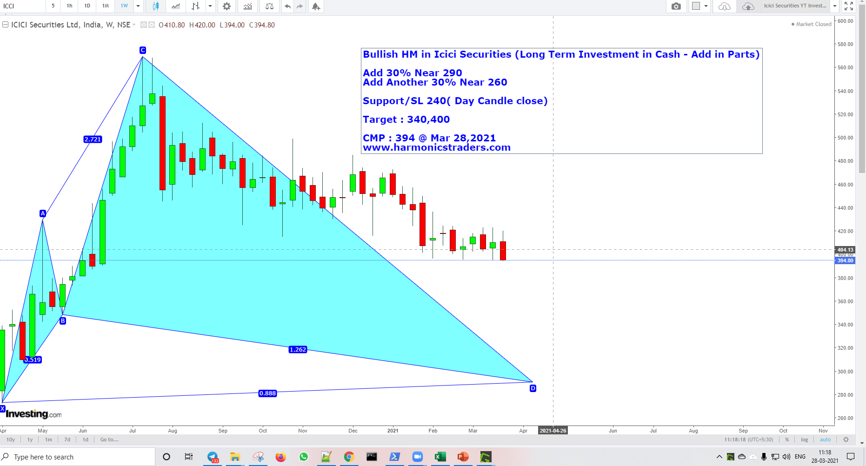Open chart properties gear icon

point(226,7)
